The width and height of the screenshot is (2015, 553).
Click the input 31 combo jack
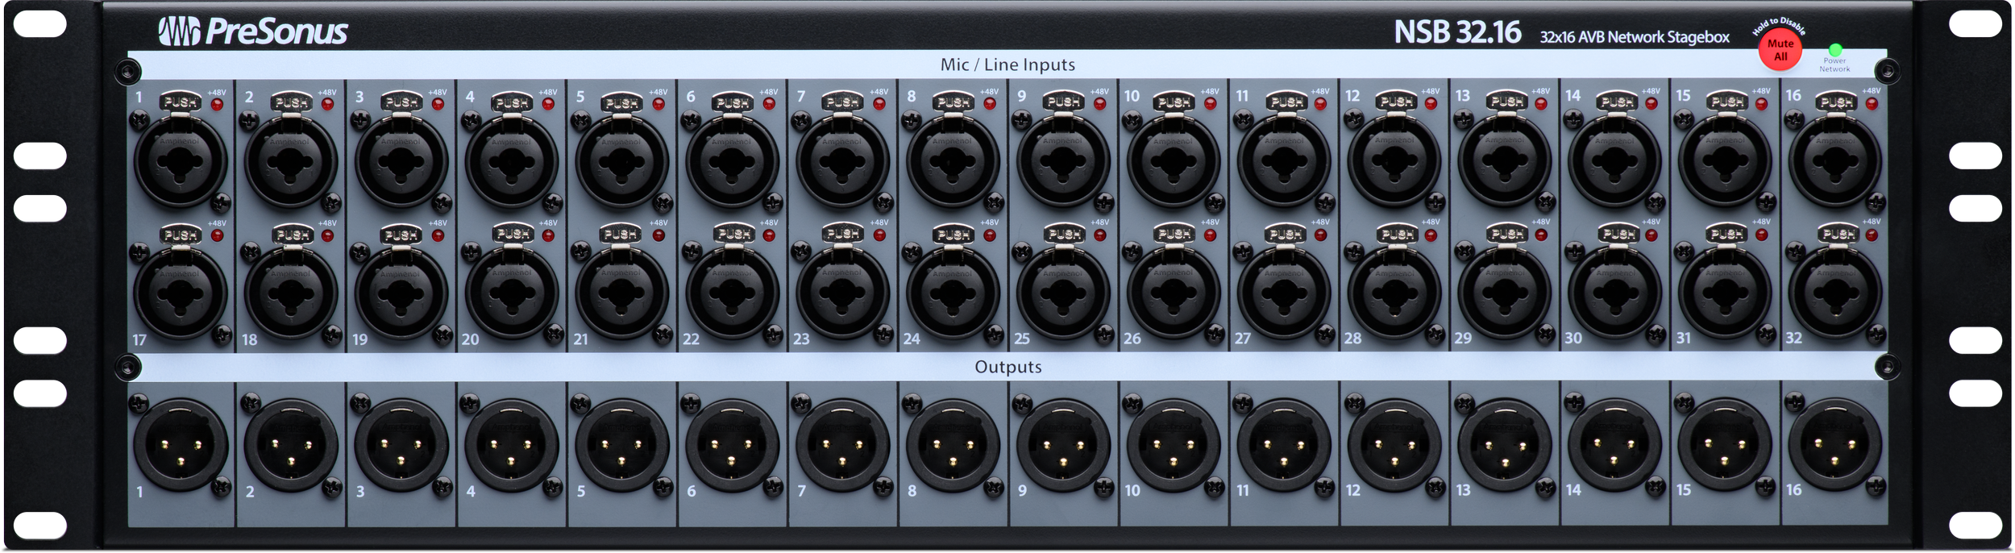(1725, 291)
